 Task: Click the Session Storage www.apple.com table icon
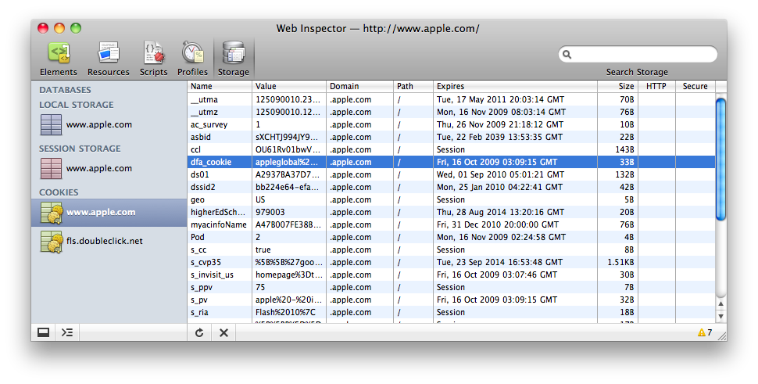tap(51, 168)
